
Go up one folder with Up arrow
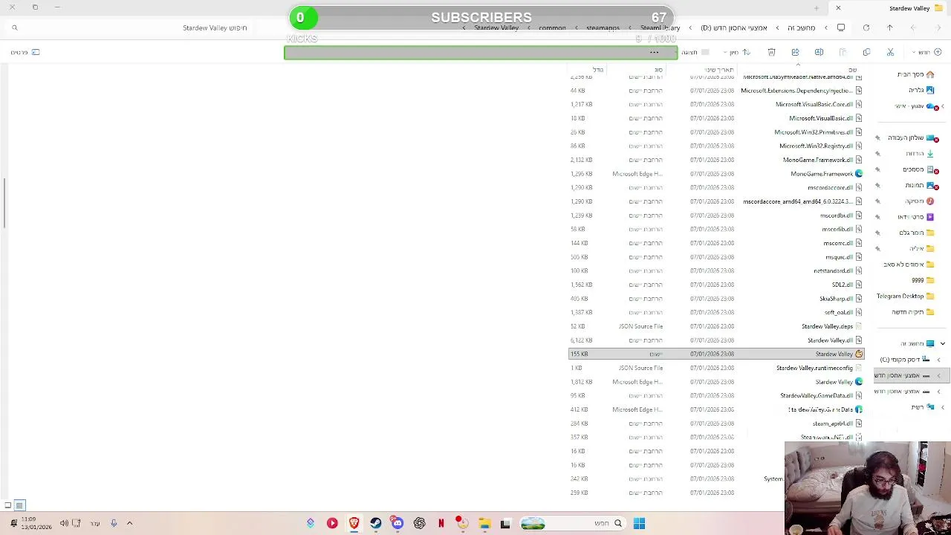889,27
